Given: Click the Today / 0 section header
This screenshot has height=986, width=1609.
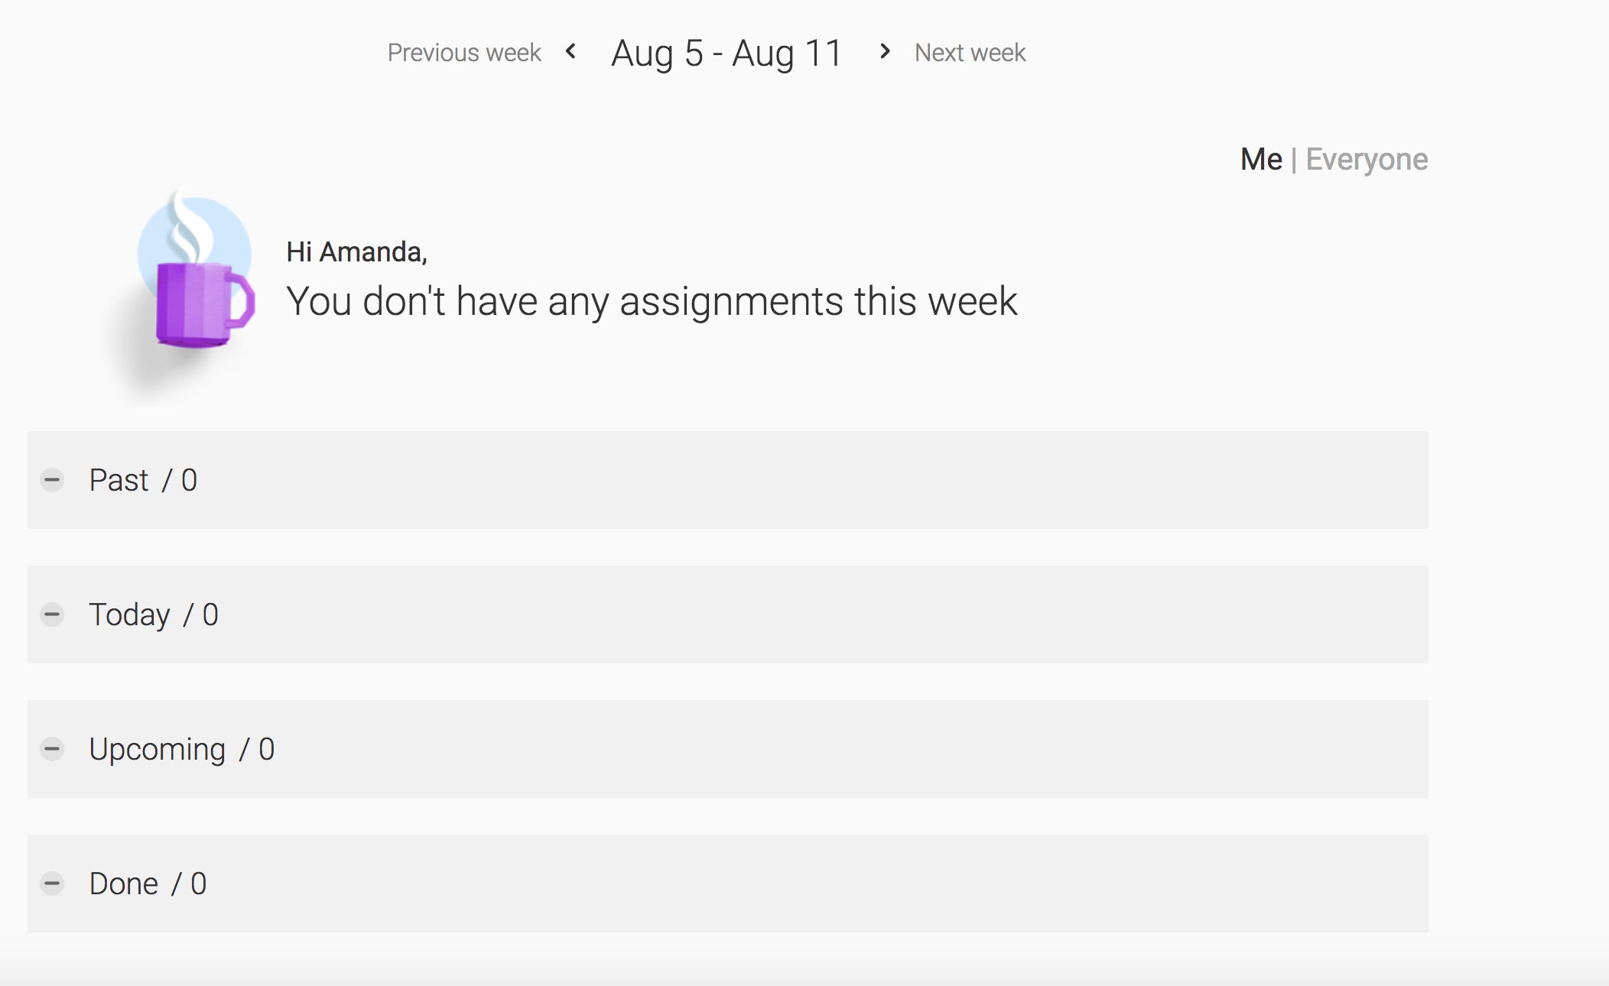Looking at the screenshot, I should pyautogui.click(x=154, y=615).
